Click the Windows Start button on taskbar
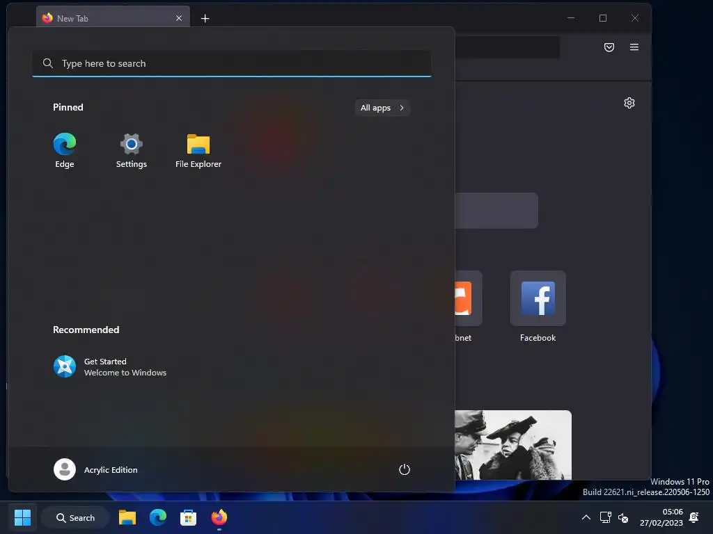Screen dimensions: 713x534 [x=22, y=517]
